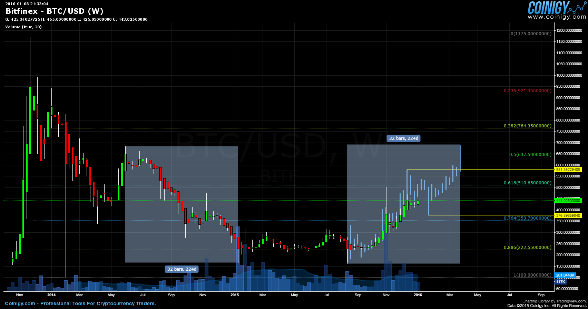Select the Bitfinex - BTC/USD (W) chart title
The image size is (588, 309).
tap(55, 11)
